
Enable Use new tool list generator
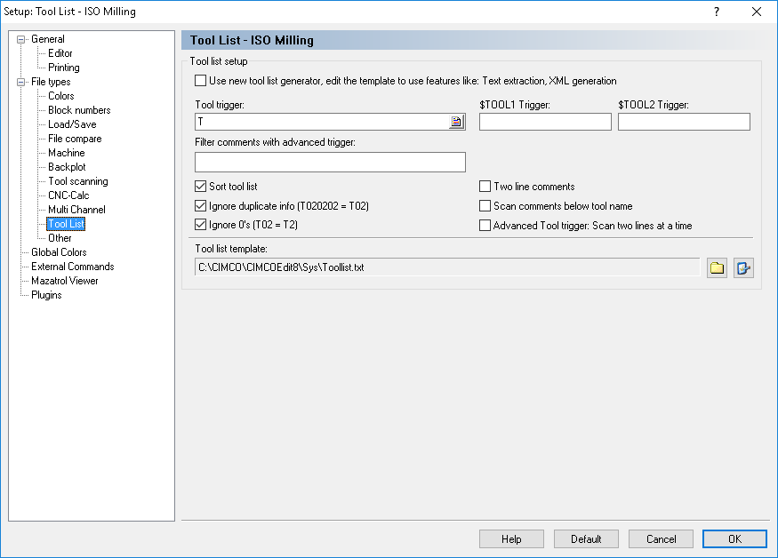(200, 80)
